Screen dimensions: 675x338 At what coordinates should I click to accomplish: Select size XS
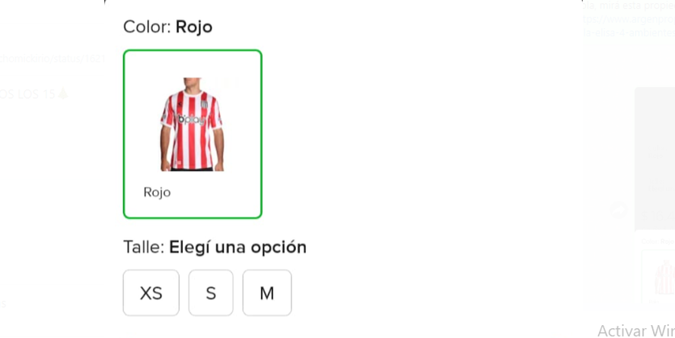coord(151,293)
